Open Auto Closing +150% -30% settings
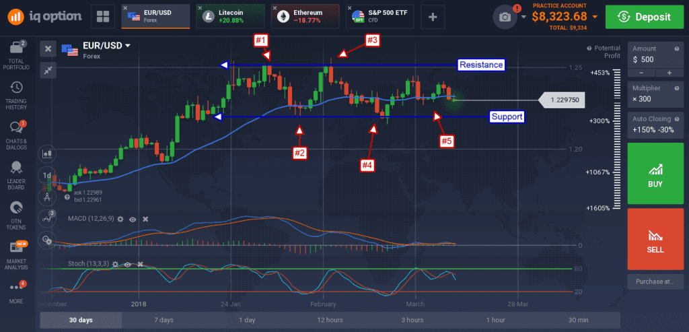Screen dimensions: 689x332 coord(656,125)
